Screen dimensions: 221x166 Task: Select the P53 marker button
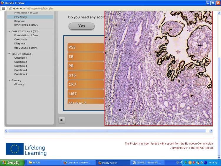pos(86,47)
